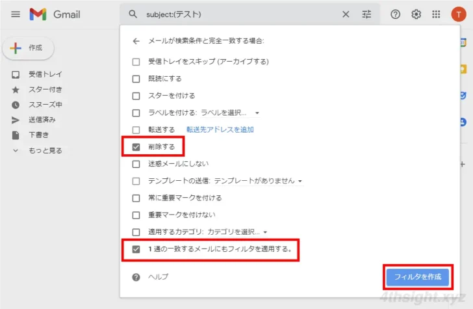The height and width of the screenshot is (309, 473).
Task: Check 迷惑メールにしない option
Action: [136, 164]
